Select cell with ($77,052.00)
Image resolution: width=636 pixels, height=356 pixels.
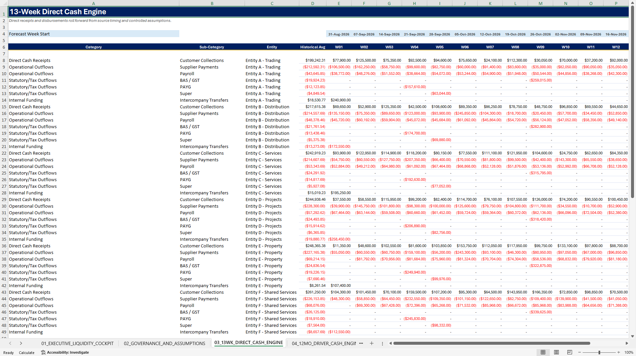pyautogui.click(x=439, y=186)
